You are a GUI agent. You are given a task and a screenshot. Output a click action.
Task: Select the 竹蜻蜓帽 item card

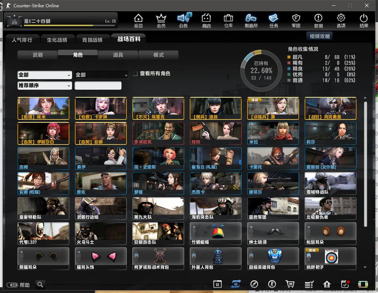click(x=216, y=233)
